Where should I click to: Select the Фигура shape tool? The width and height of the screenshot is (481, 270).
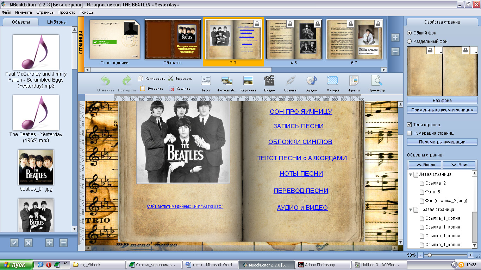[333, 81]
